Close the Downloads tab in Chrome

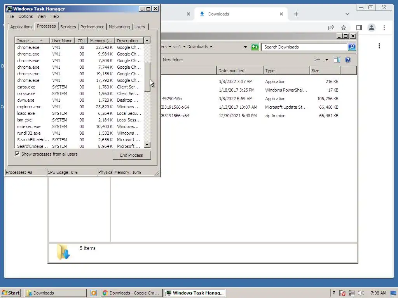click(x=281, y=14)
